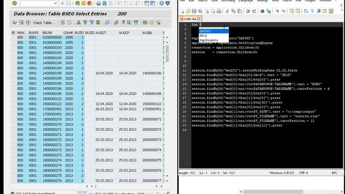This screenshot has height=194, width=345.
Task: Click the Notepad++ Redo icon
Action: click(x=254, y=11)
